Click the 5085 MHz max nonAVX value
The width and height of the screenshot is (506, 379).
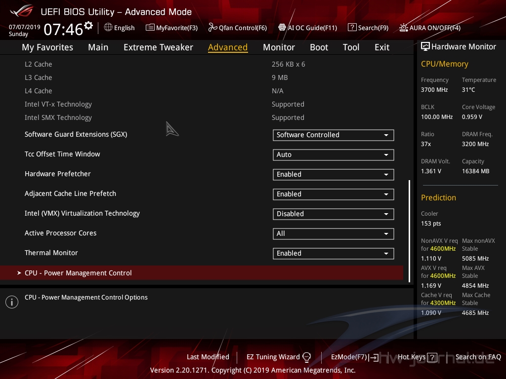(475, 259)
